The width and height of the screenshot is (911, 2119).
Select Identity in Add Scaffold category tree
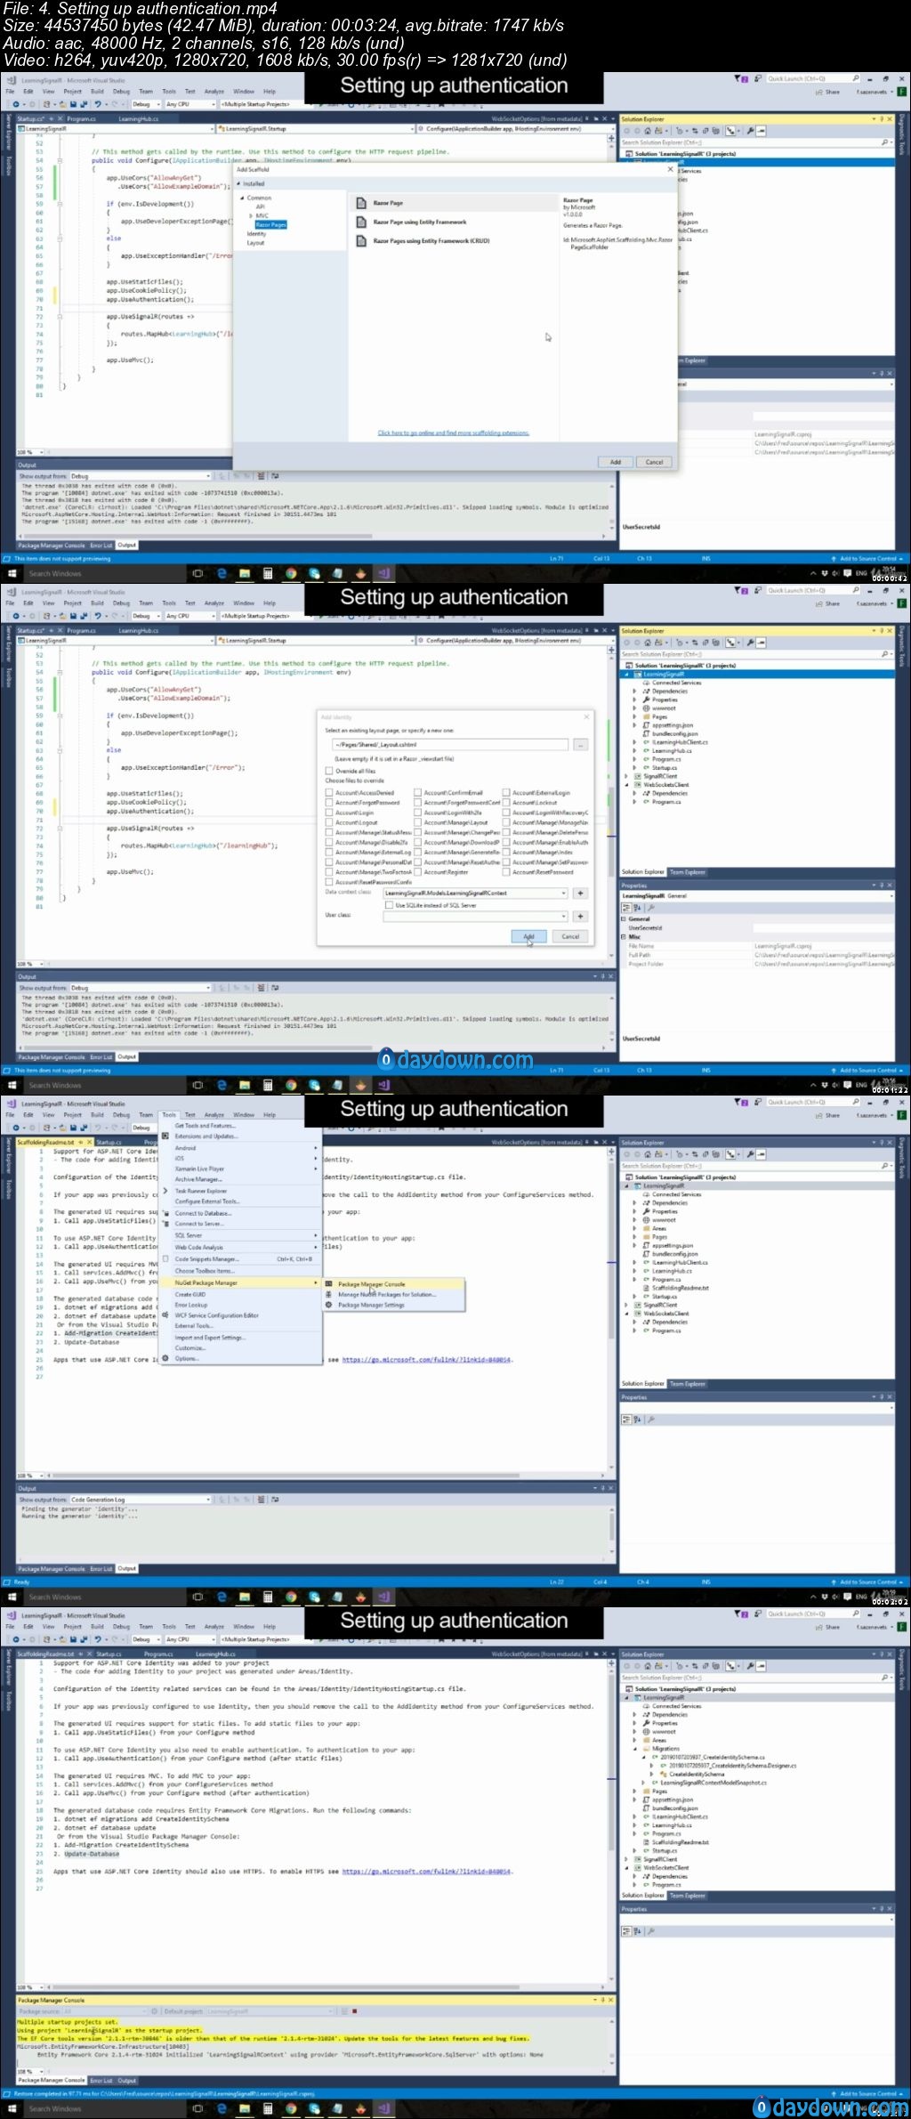(256, 234)
